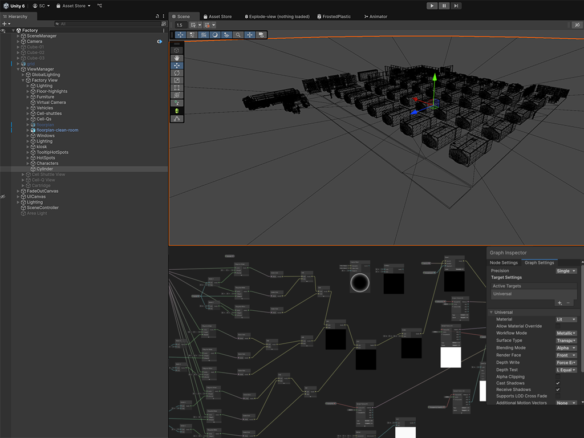Switch to the Node Settings tab

(x=505, y=263)
